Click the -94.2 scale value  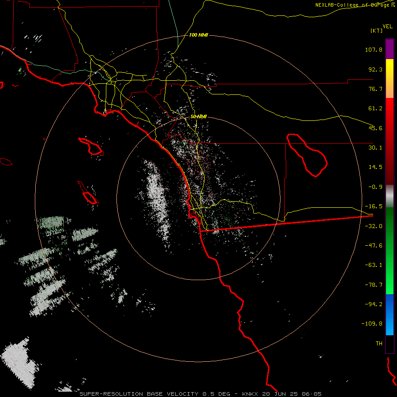click(374, 304)
